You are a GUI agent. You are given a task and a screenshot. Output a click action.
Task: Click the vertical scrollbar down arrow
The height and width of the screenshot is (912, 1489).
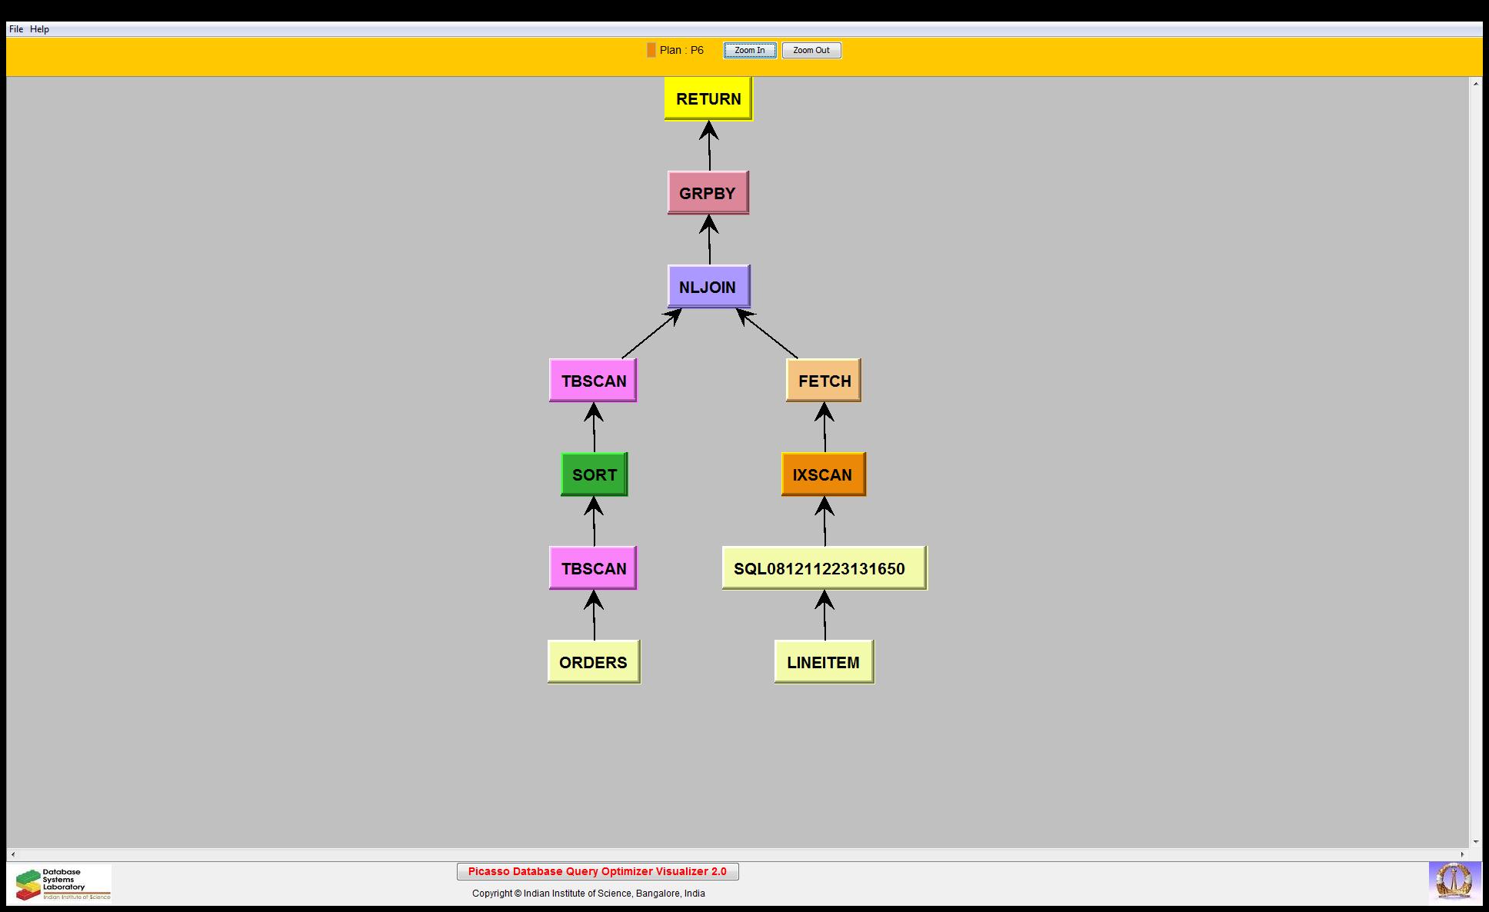(1476, 842)
